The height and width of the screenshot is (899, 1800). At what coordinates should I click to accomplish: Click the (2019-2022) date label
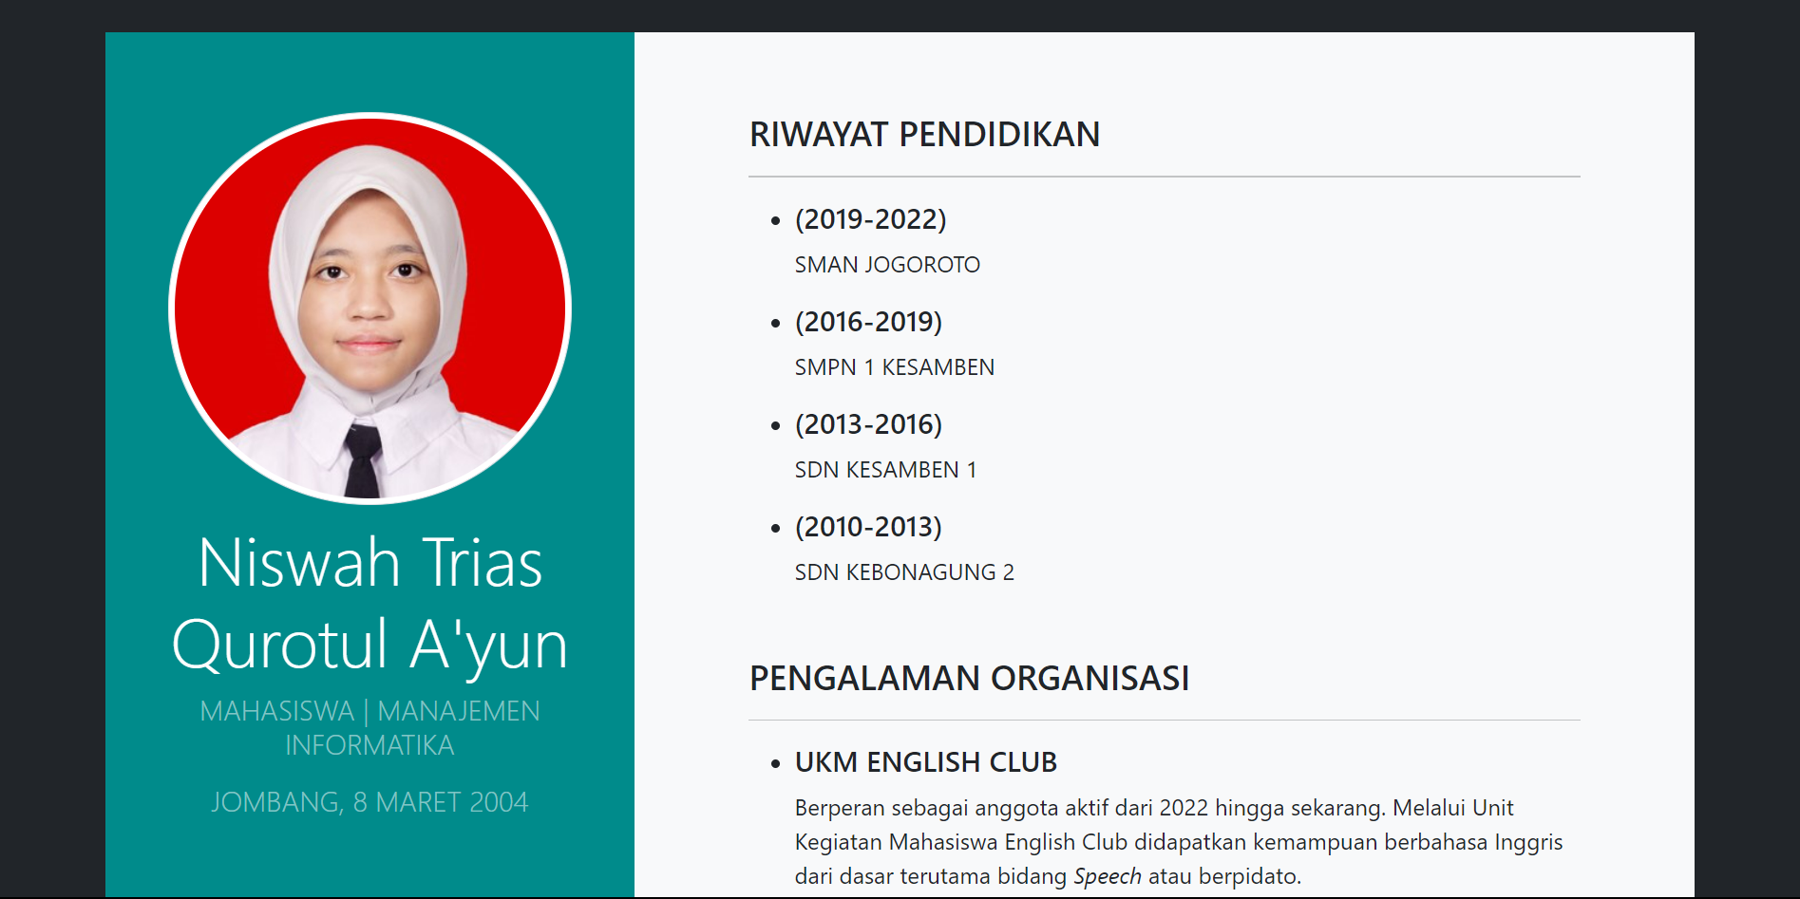coord(870,219)
